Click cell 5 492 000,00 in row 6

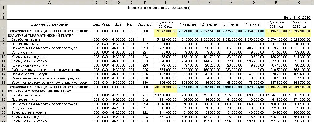click(x=165, y=40)
